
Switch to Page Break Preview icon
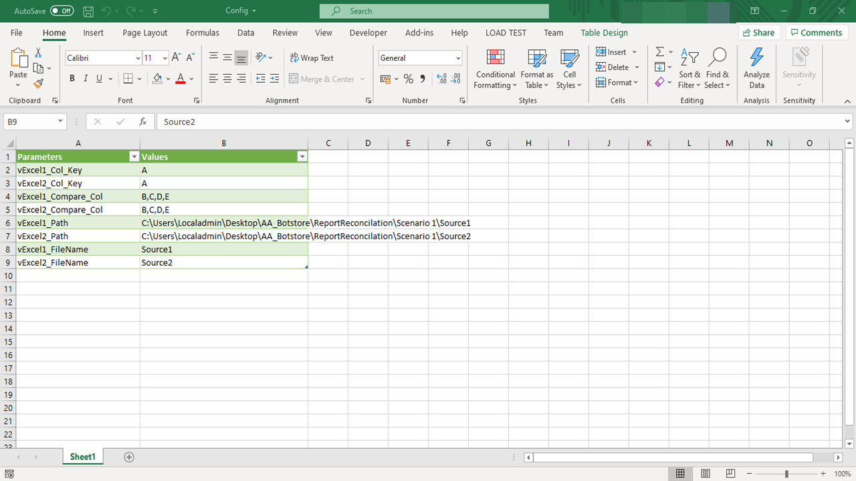pos(731,474)
